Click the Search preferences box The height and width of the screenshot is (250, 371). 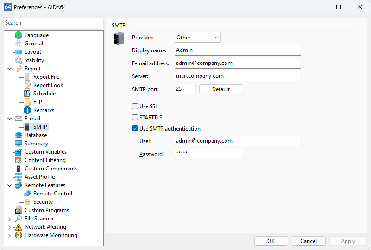click(x=53, y=23)
